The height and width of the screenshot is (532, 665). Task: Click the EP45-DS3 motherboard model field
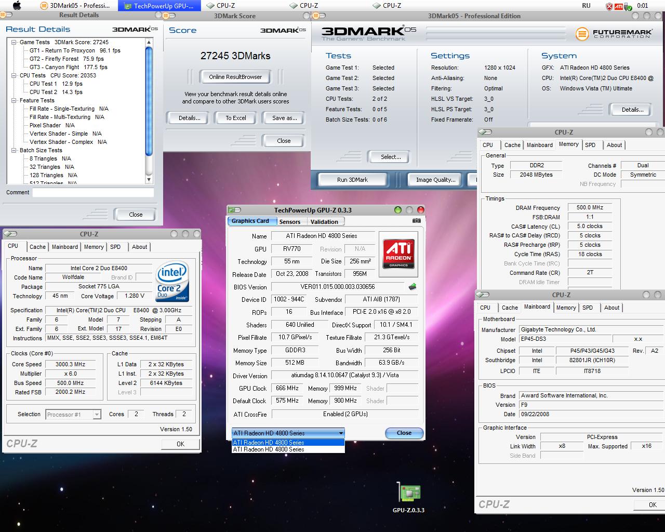pyautogui.click(x=565, y=339)
